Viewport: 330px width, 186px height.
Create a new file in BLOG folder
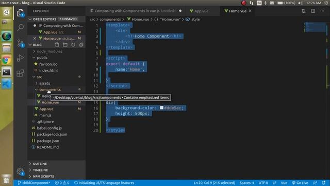point(57,45)
